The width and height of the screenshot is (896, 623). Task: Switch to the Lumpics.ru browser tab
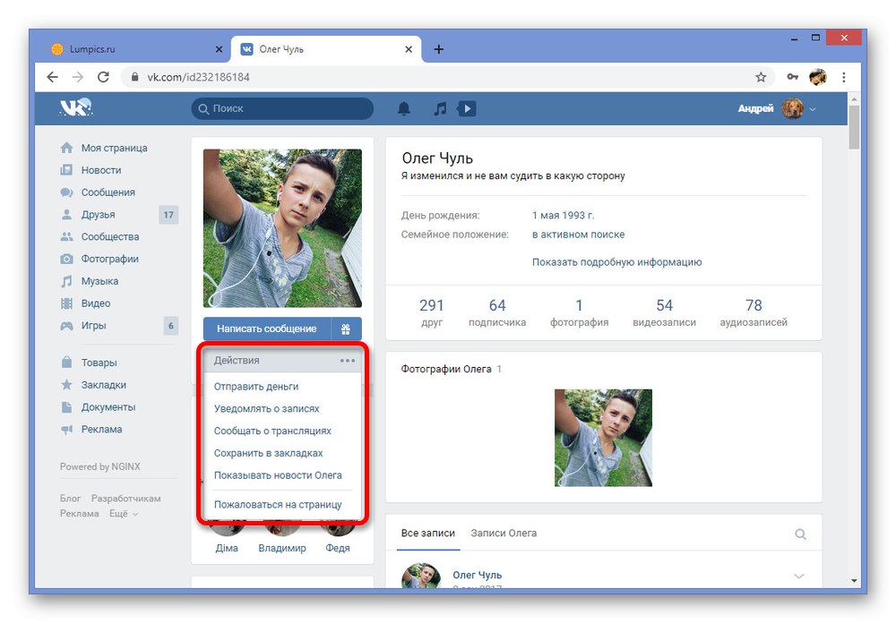(137, 49)
